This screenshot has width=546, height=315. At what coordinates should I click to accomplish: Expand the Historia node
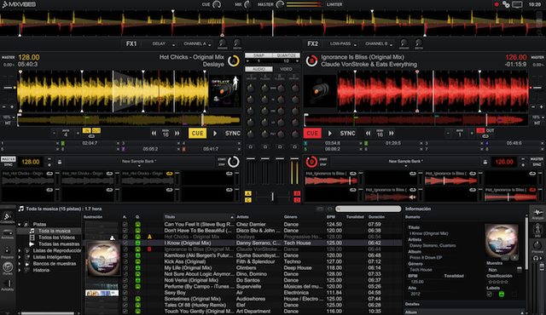tap(20, 270)
